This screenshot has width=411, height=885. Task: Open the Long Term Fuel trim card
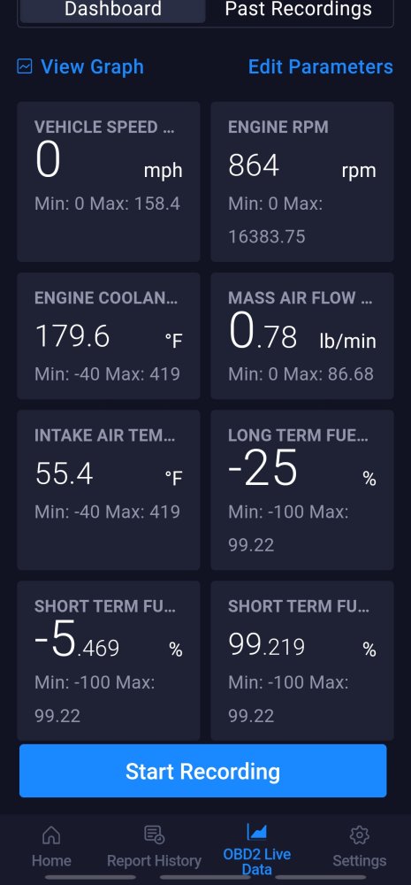(302, 490)
